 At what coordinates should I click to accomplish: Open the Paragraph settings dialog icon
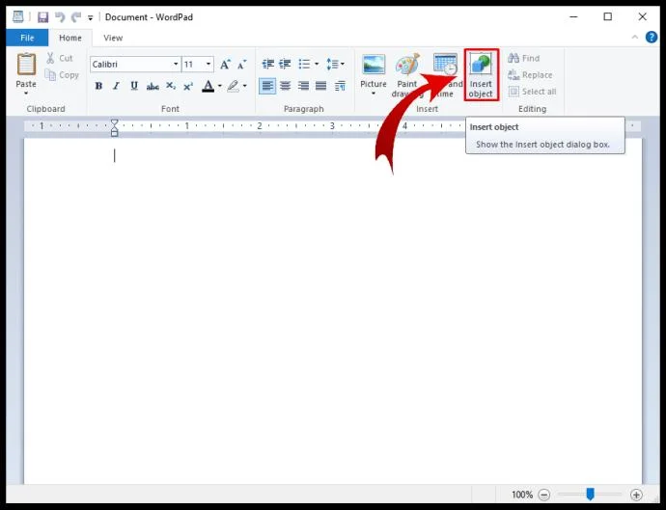coord(340,86)
